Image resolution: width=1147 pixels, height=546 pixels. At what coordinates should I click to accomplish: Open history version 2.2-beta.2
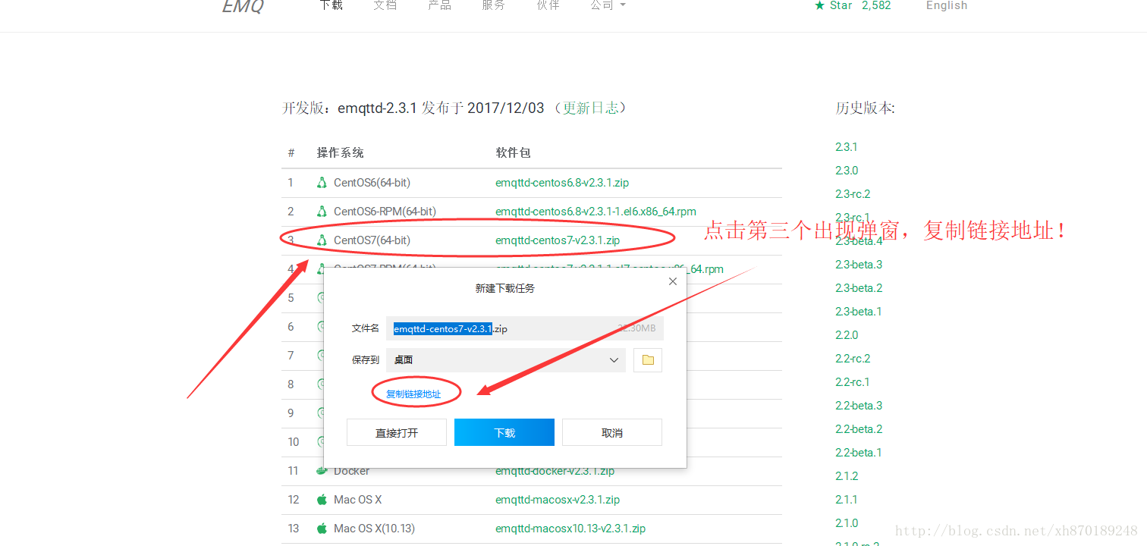859,429
